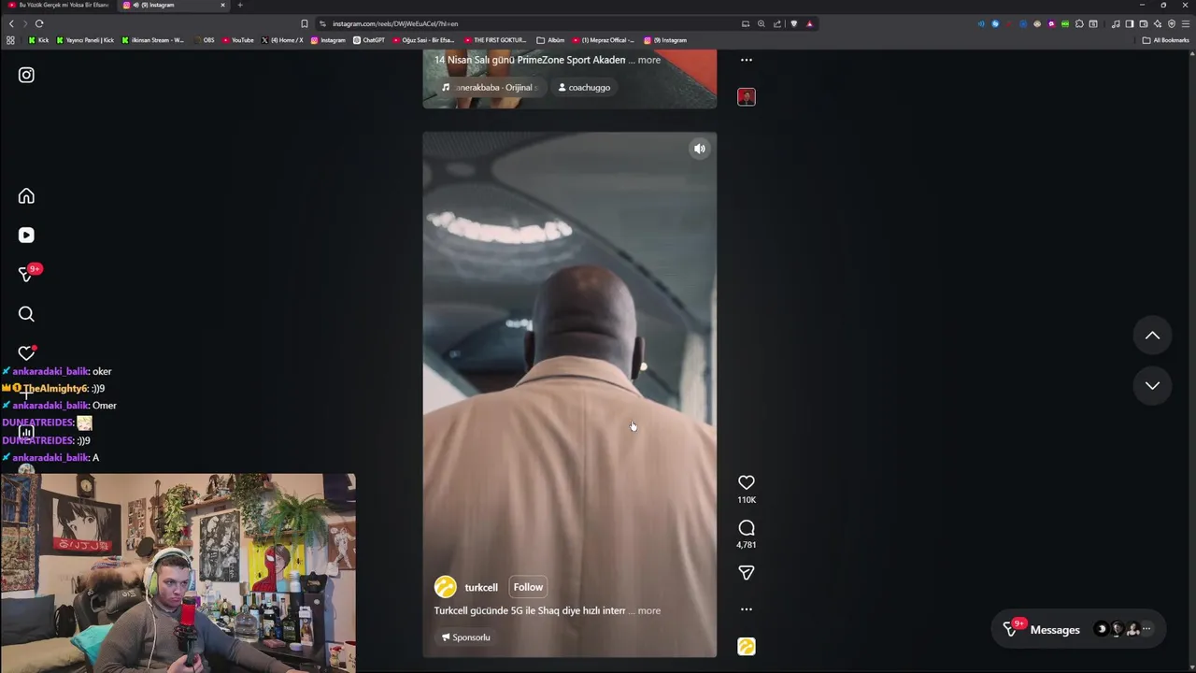Open the Kick bookmark

[38, 40]
